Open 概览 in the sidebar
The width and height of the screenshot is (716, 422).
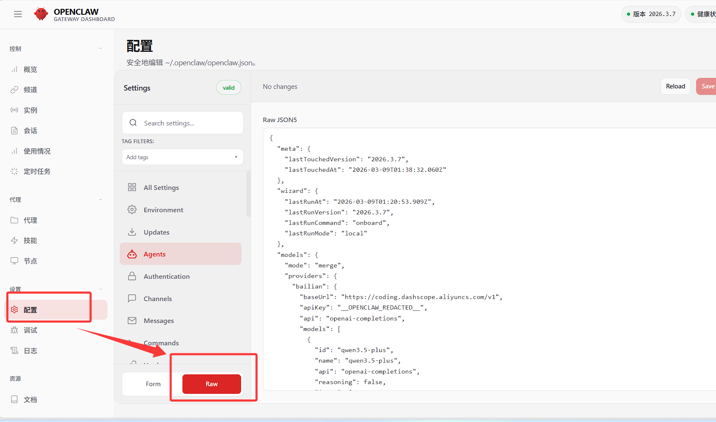[x=30, y=69]
